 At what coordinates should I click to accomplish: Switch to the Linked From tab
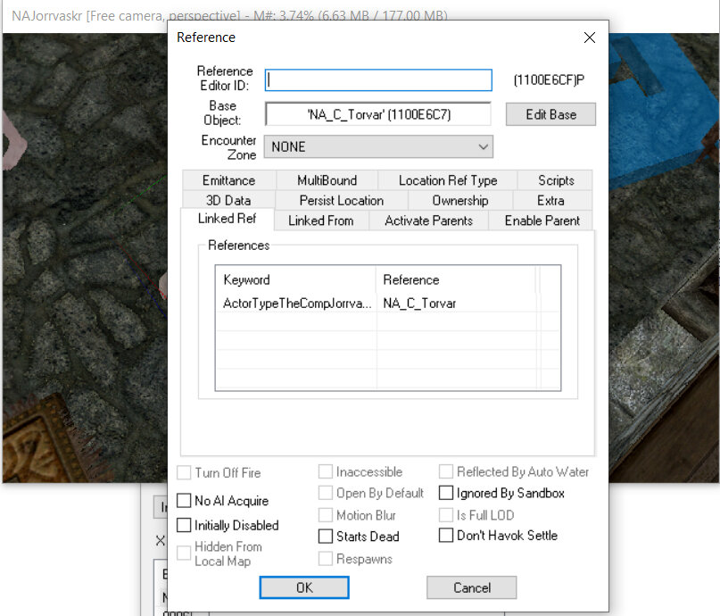321,221
